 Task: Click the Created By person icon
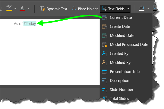click(x=104, y=54)
